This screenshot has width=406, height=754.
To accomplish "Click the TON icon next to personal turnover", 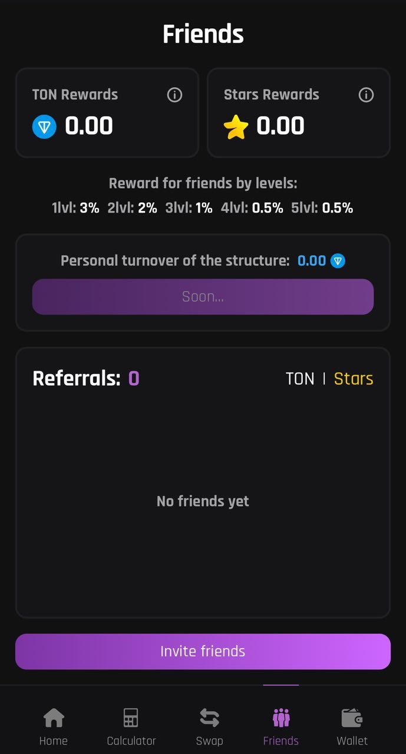I will [x=338, y=260].
